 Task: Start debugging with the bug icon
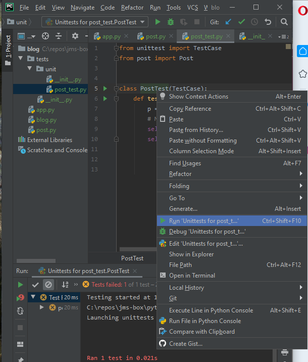tap(171, 22)
